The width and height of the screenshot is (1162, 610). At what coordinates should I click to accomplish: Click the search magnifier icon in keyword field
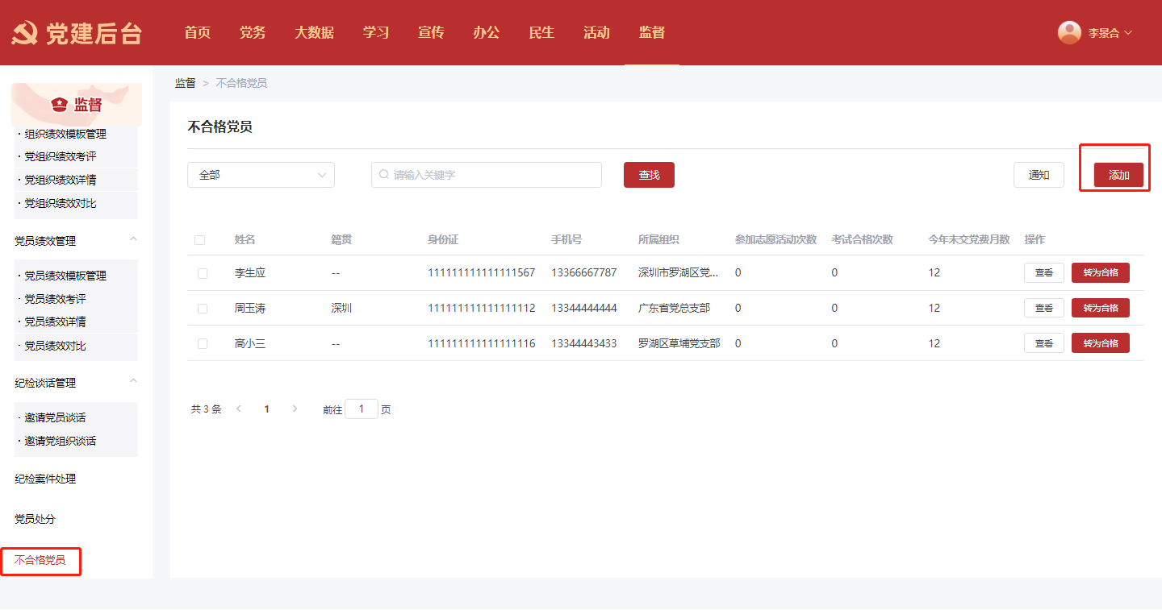(x=384, y=175)
